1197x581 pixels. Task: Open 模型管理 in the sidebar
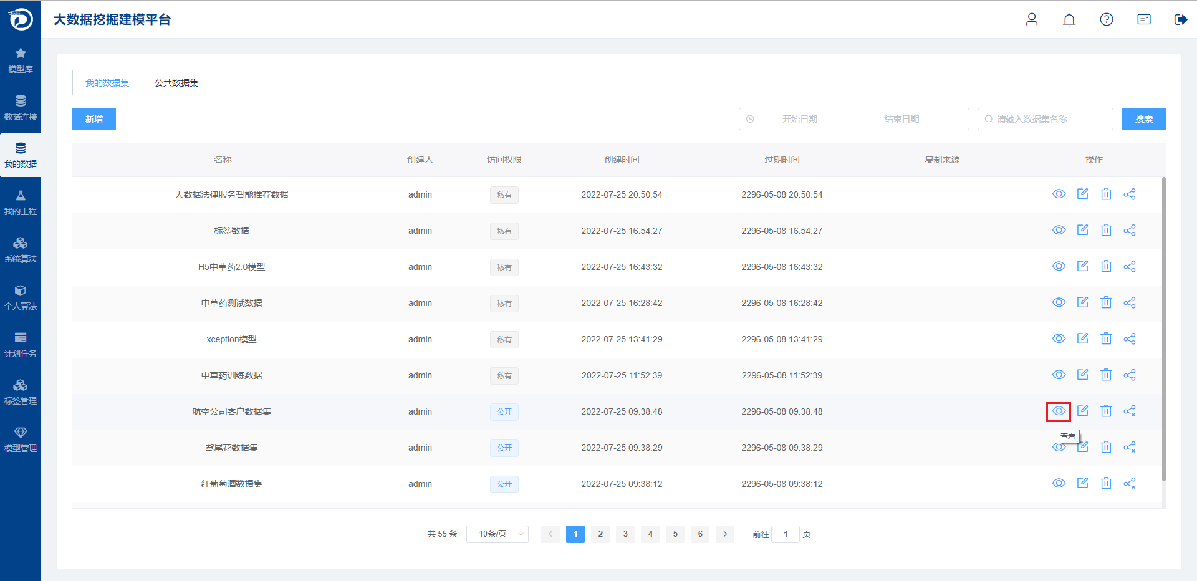pyautogui.click(x=21, y=440)
